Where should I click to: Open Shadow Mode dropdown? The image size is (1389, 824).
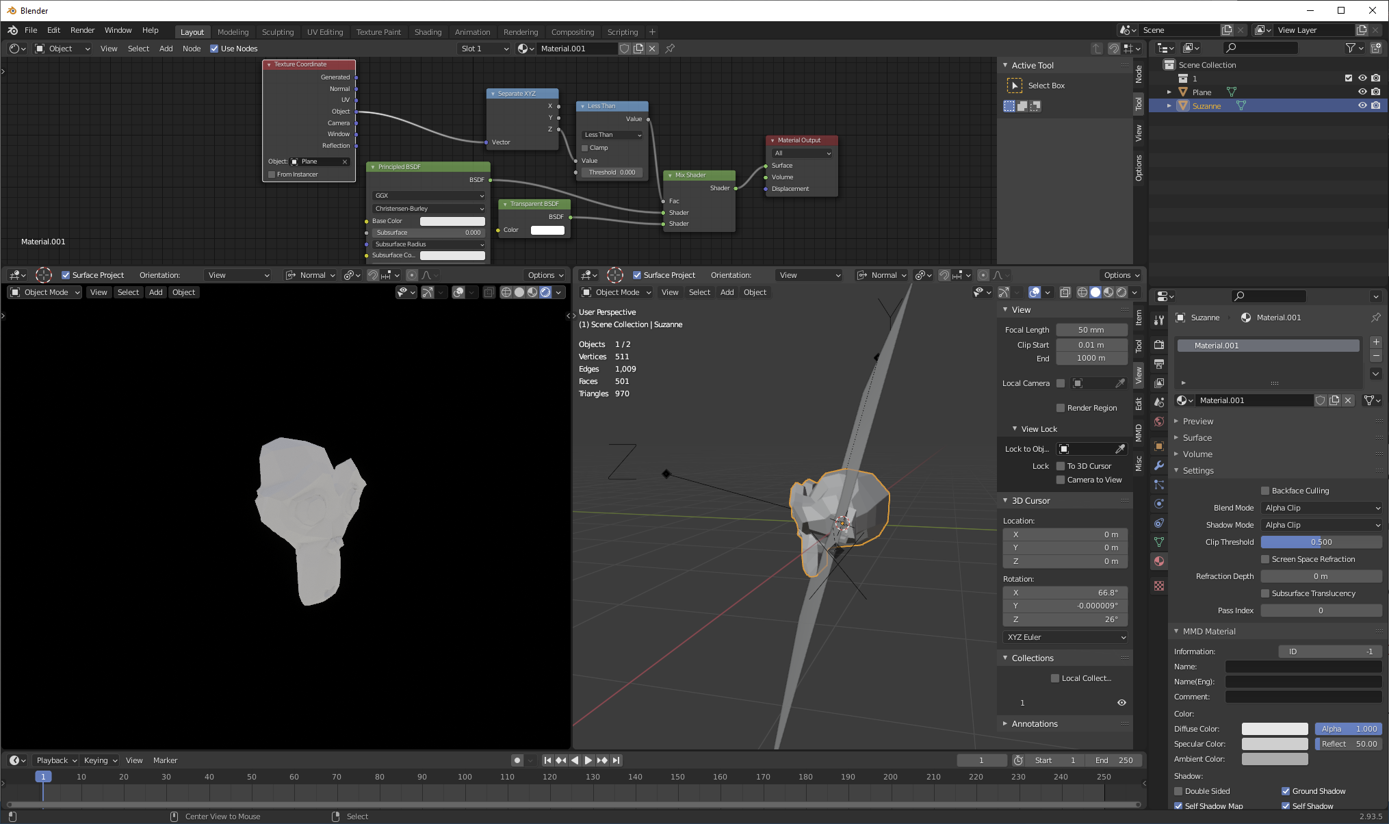(1322, 525)
